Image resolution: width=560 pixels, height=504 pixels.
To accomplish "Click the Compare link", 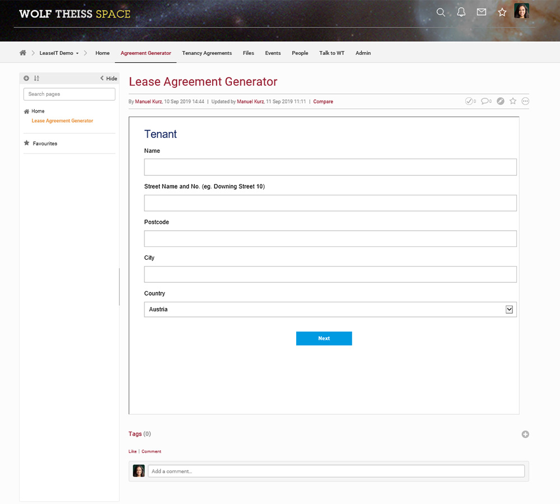I will click(x=323, y=101).
